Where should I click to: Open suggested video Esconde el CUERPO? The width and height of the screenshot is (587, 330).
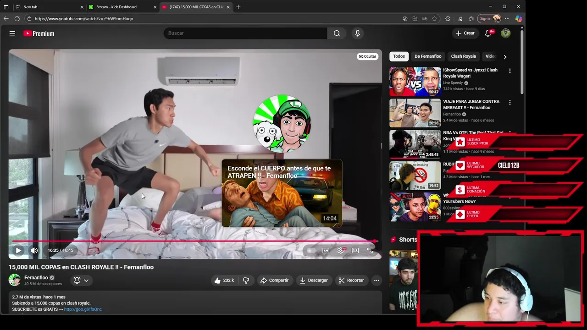(x=282, y=193)
